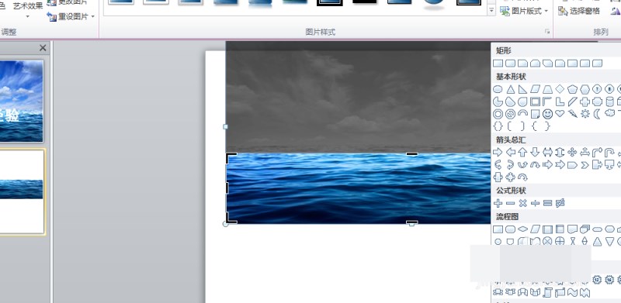
Task: Choose the up arrow shape
Action: pos(522,152)
